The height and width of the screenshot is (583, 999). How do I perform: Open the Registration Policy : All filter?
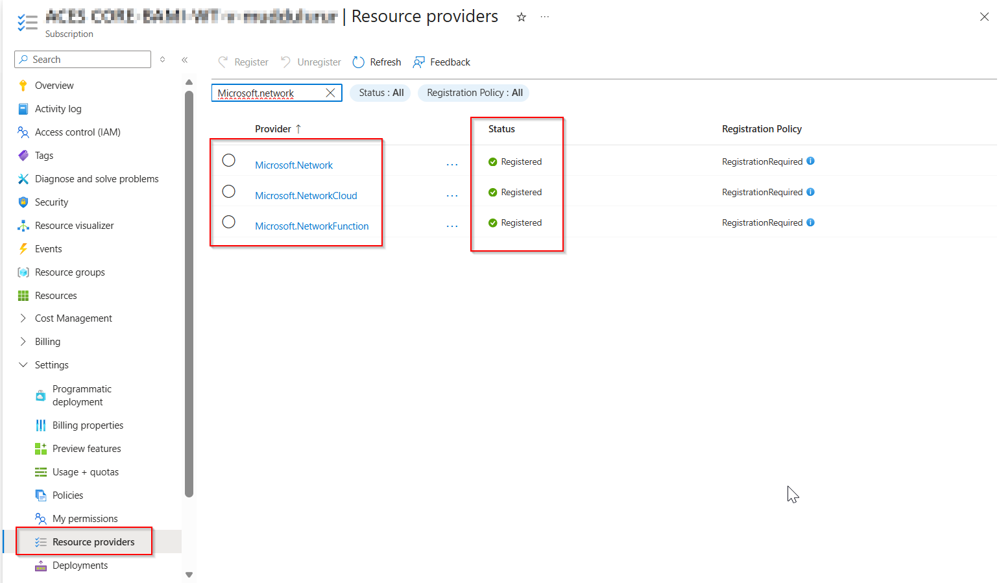474,93
